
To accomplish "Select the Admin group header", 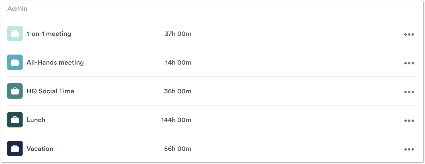I will point(17,8).
